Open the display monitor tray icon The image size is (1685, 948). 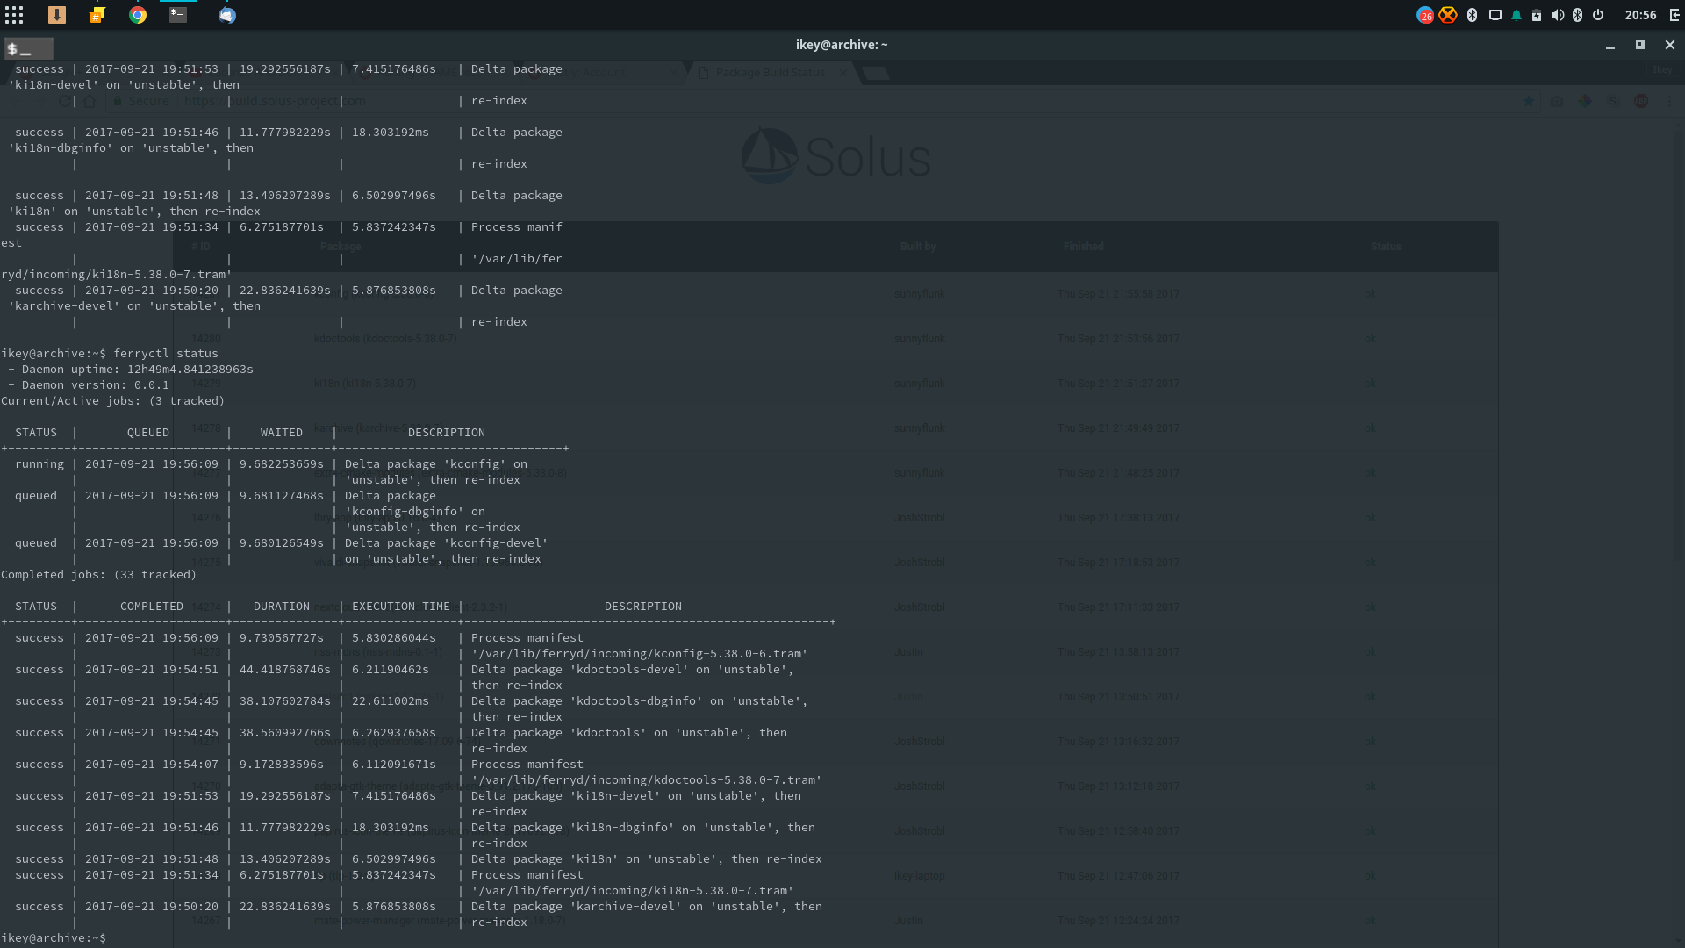(x=1495, y=15)
